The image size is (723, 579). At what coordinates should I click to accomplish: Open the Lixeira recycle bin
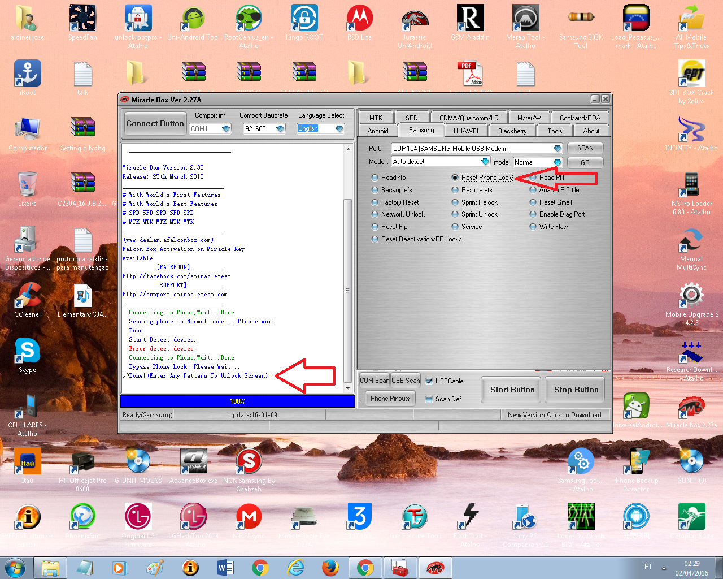click(x=27, y=189)
